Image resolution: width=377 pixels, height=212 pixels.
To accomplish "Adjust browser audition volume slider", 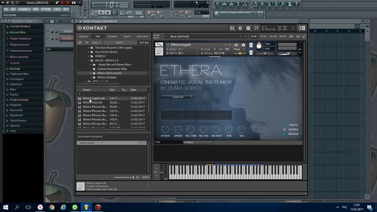I will click(x=124, y=177).
